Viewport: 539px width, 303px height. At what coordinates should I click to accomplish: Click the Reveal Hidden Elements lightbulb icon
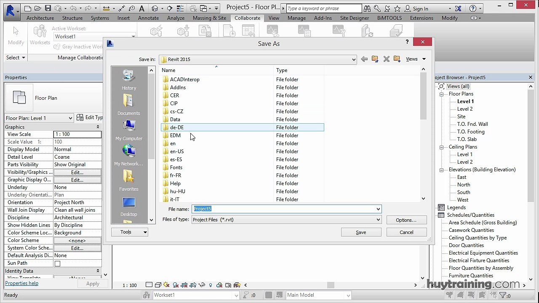click(211, 285)
